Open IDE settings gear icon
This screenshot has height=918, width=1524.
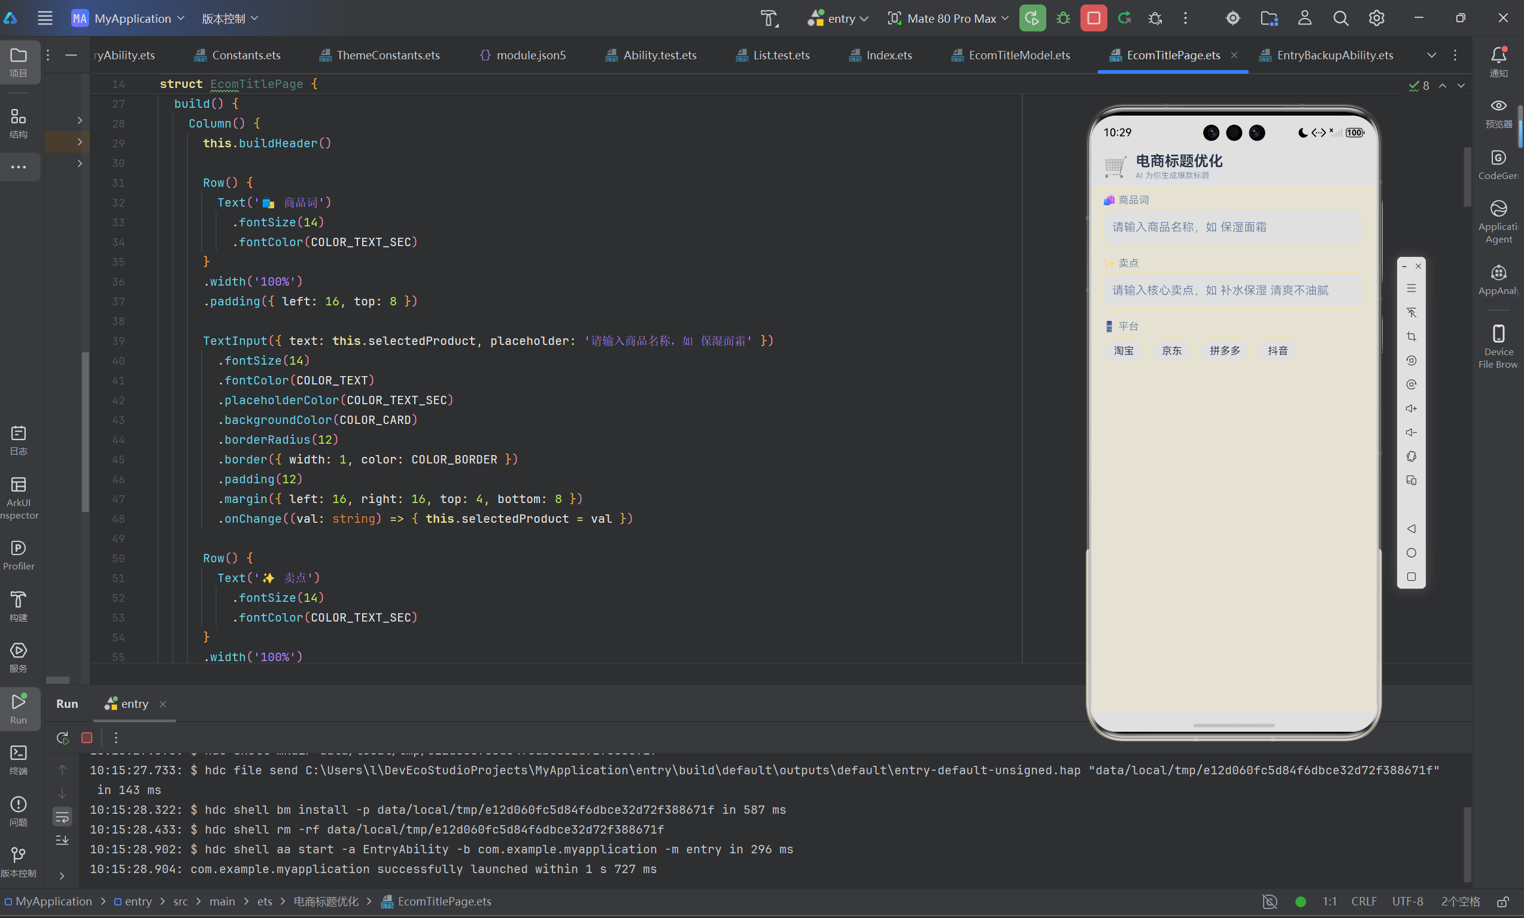pos(1376,18)
